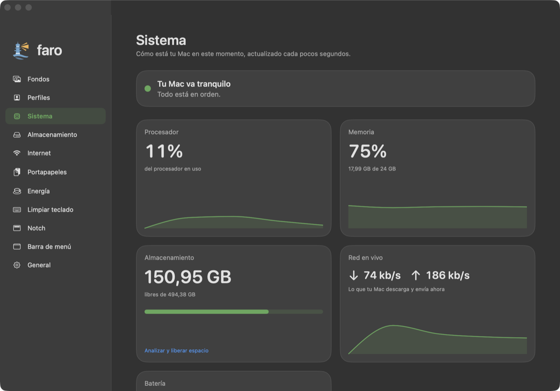Switch to the Internet section
560x391 pixels.
pos(56,153)
